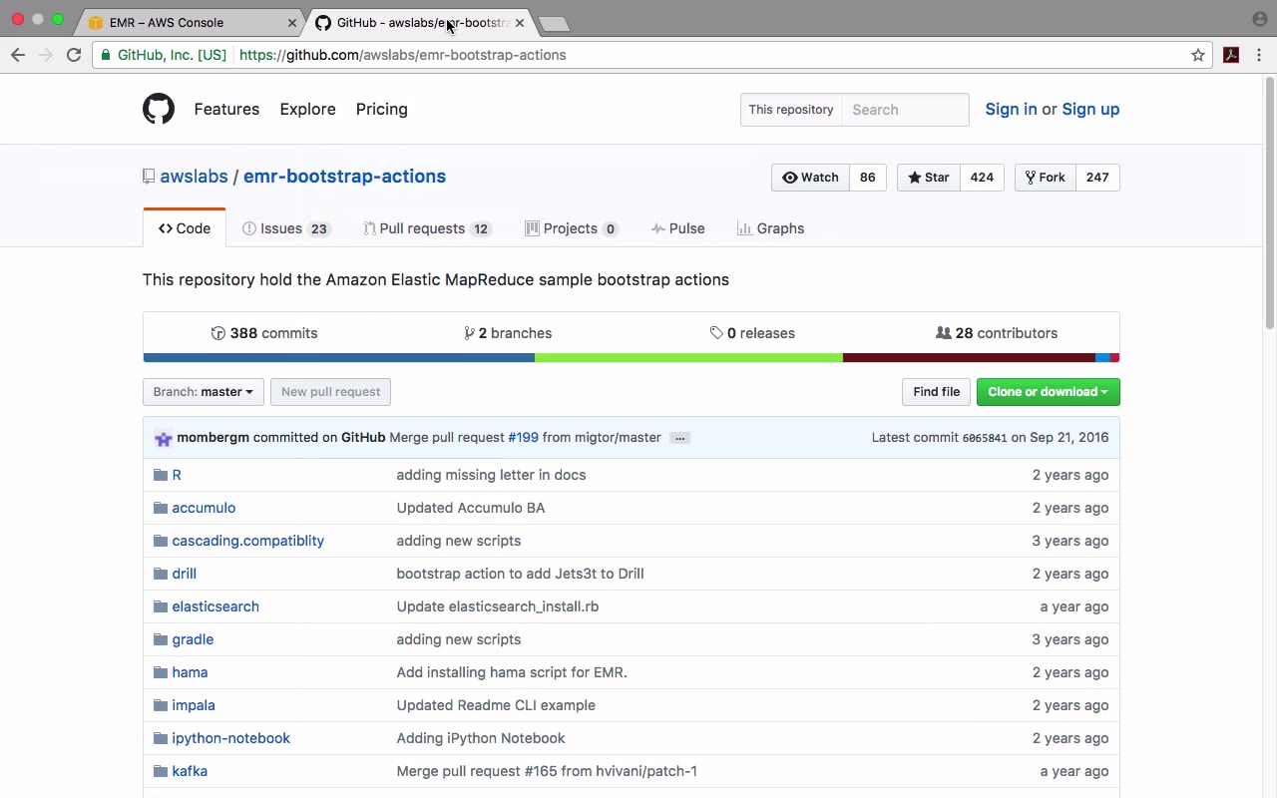
Task: Open the Sign up link
Action: click(x=1090, y=109)
